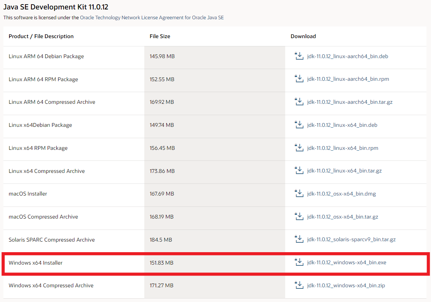Click the Download column header
431x302 pixels.
pyautogui.click(x=303, y=36)
